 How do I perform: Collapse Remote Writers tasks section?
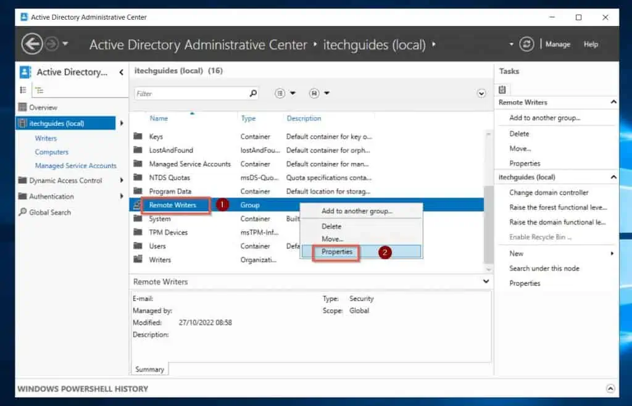point(613,102)
